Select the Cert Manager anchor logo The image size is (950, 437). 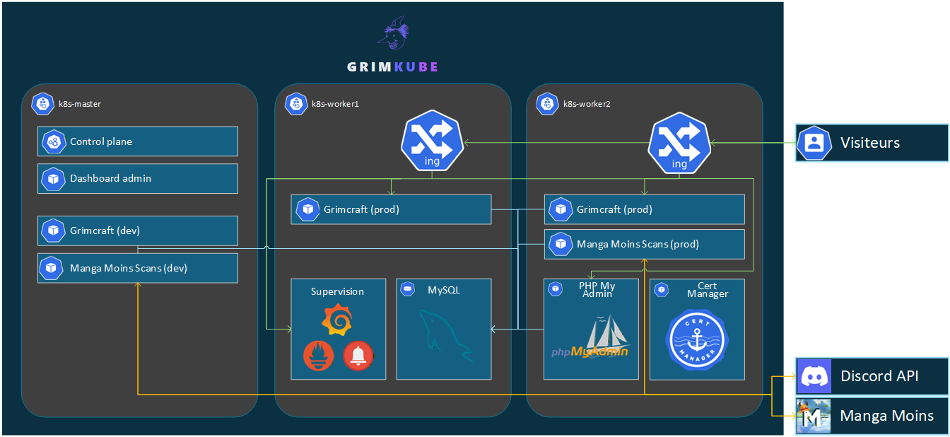click(696, 341)
